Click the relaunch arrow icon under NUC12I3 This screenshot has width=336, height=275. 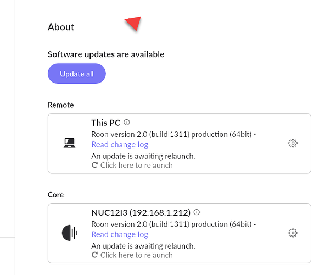coord(95,255)
